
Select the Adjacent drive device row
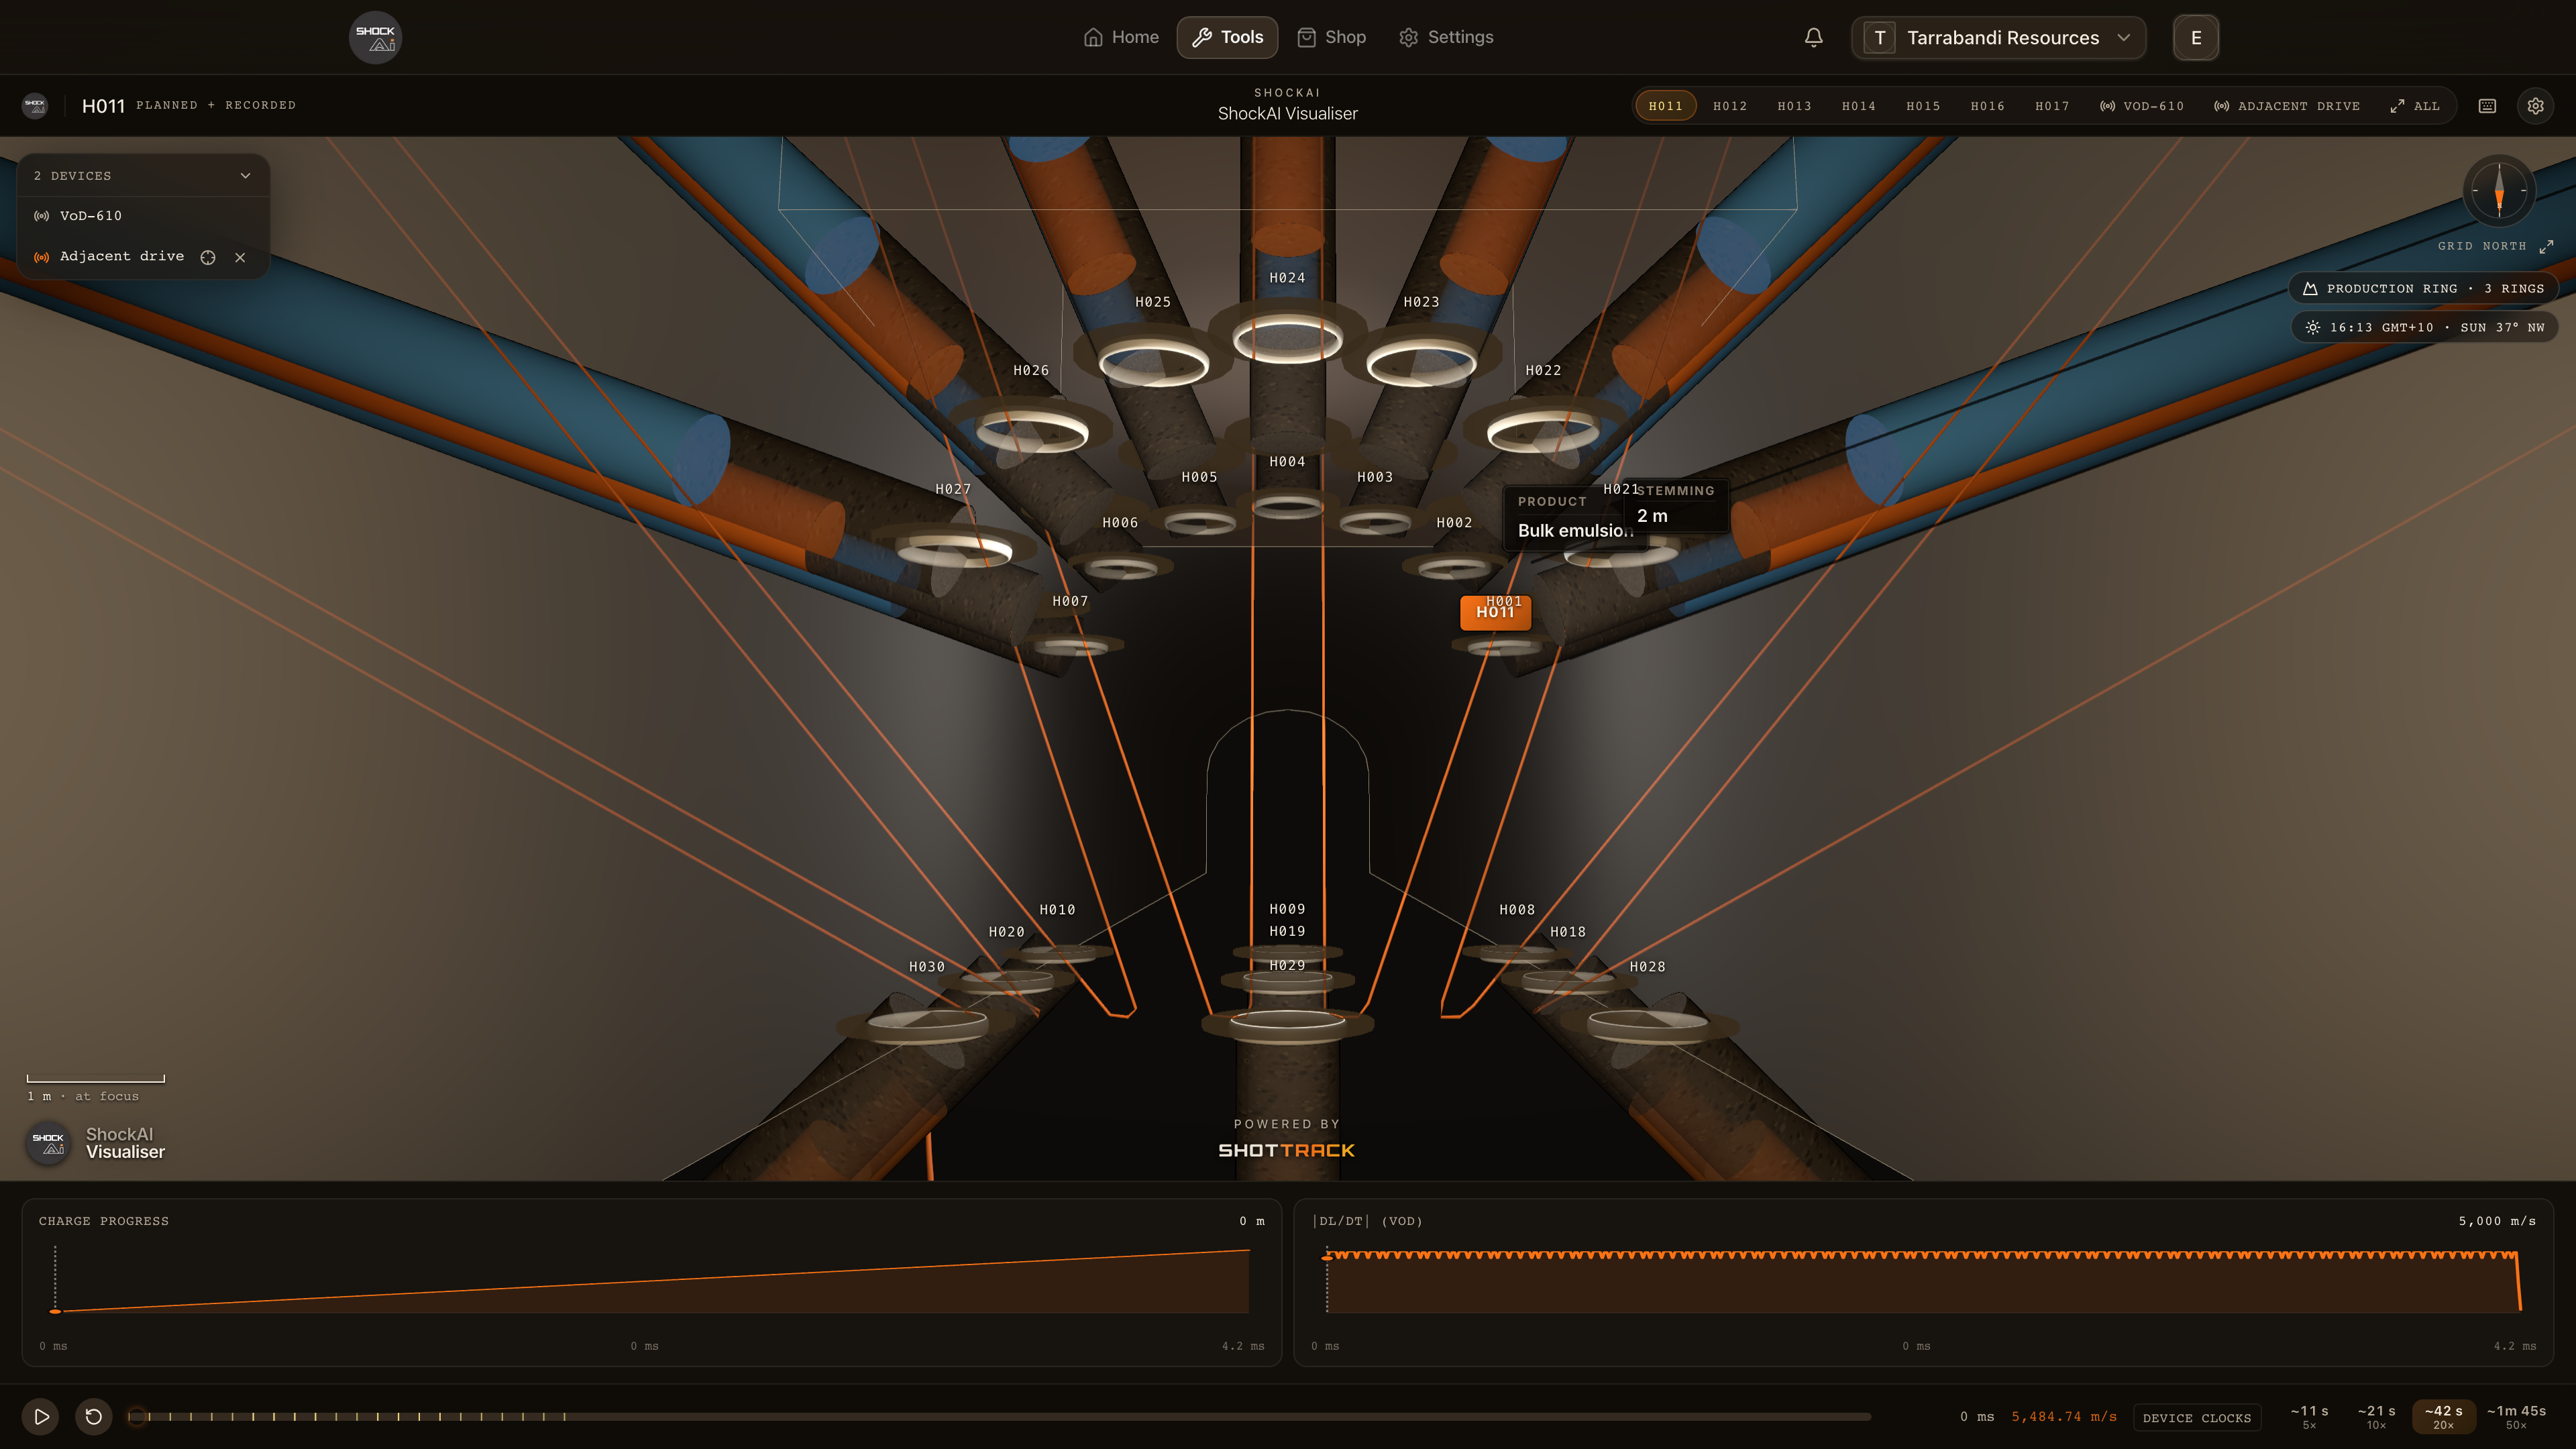click(143, 257)
